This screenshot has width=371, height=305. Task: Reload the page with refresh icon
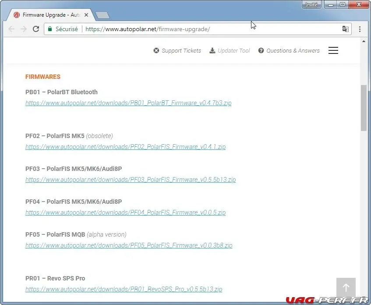(36, 29)
